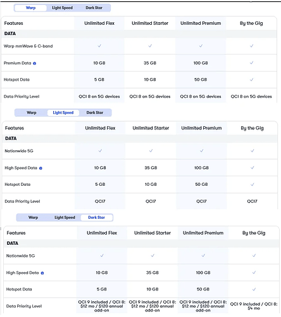
Task: Click info icon beside High Speed Data in Light Speed table
Action: [x=41, y=168]
